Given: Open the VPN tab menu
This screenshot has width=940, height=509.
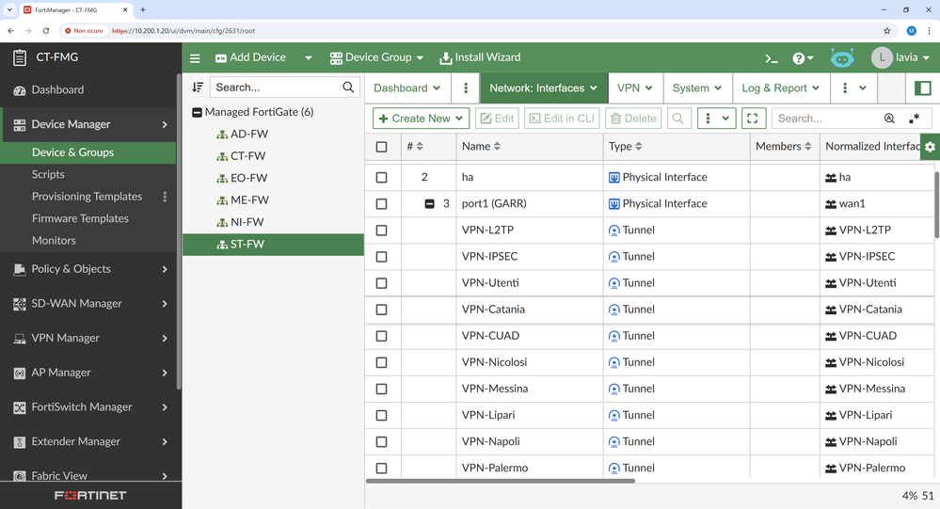Looking at the screenshot, I should (634, 88).
